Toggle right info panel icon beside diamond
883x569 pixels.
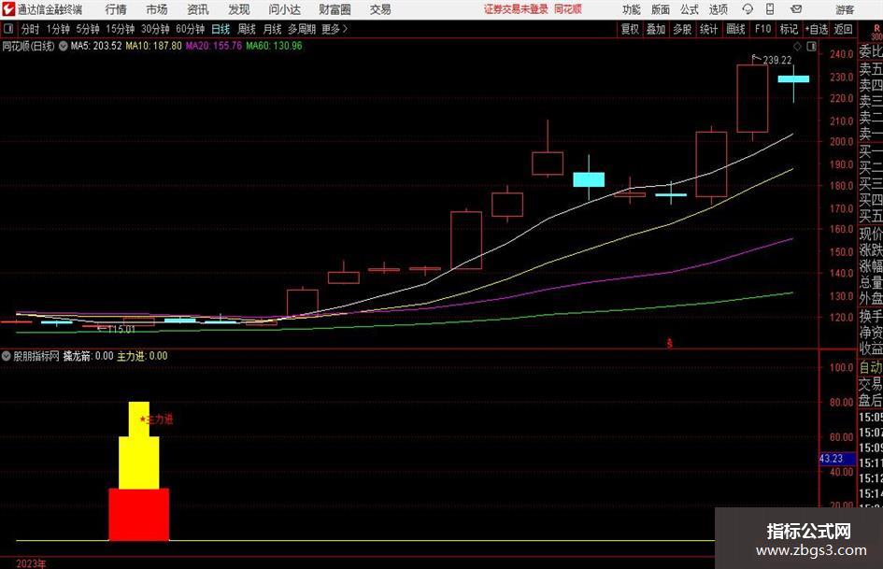(811, 47)
